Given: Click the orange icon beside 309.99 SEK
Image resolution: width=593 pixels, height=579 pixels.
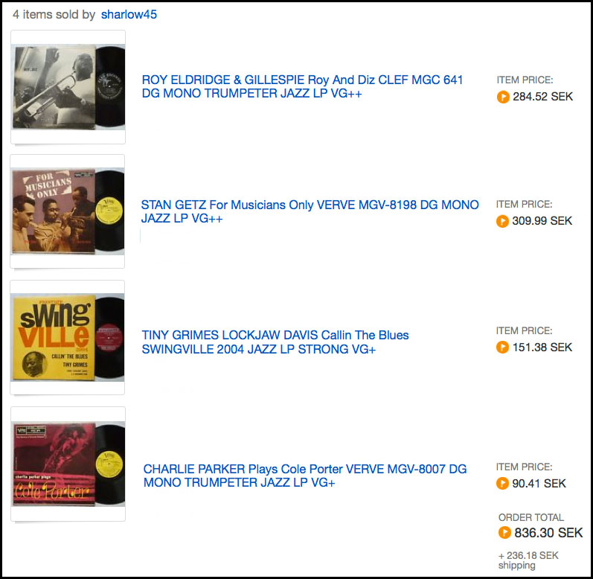Looking at the screenshot, I should [502, 221].
